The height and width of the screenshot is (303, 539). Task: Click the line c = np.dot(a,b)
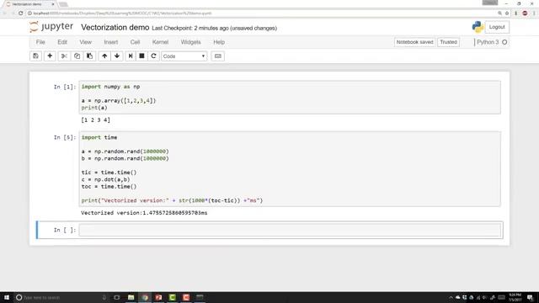coord(105,179)
